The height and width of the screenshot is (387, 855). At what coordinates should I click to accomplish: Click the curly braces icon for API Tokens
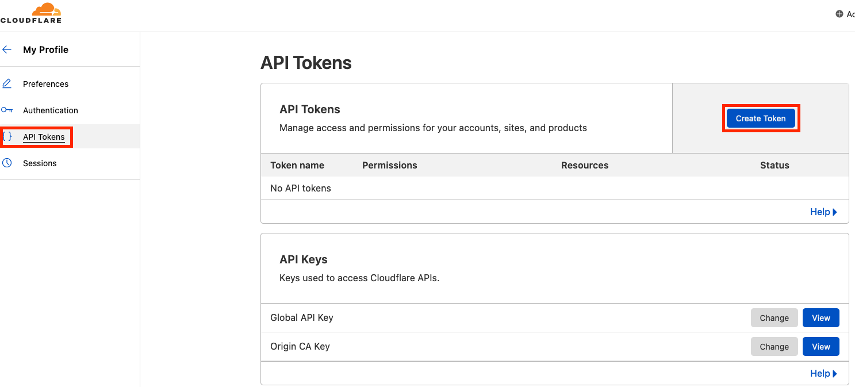coord(8,136)
